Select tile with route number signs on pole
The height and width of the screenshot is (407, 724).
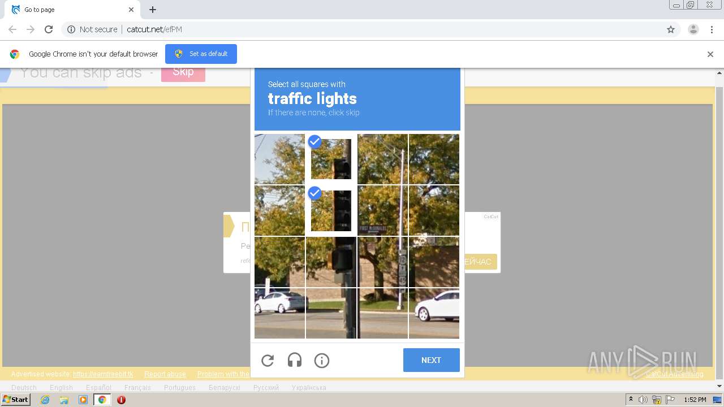(x=382, y=262)
